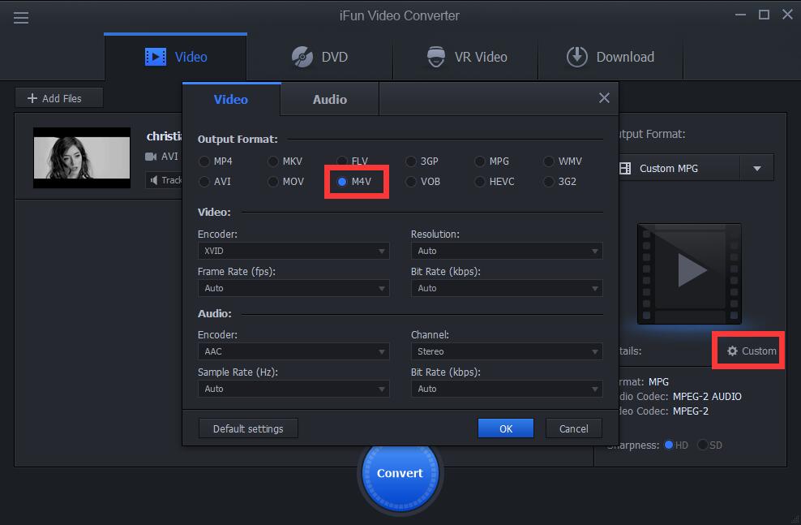The height and width of the screenshot is (525, 801).
Task: Open the DVD tab
Action: point(319,57)
